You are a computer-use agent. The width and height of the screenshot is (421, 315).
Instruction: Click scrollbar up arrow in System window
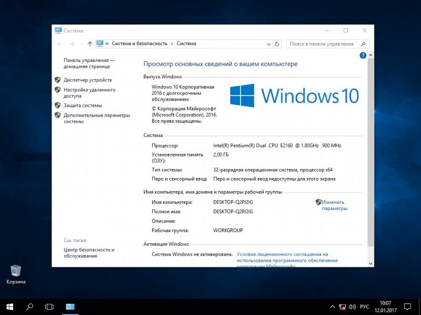point(370,55)
